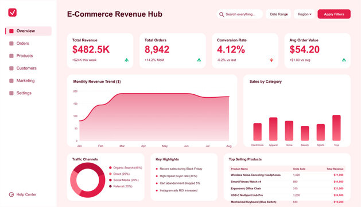Click the Total Revenue column header in table
361x207 pixels.
[335, 169]
